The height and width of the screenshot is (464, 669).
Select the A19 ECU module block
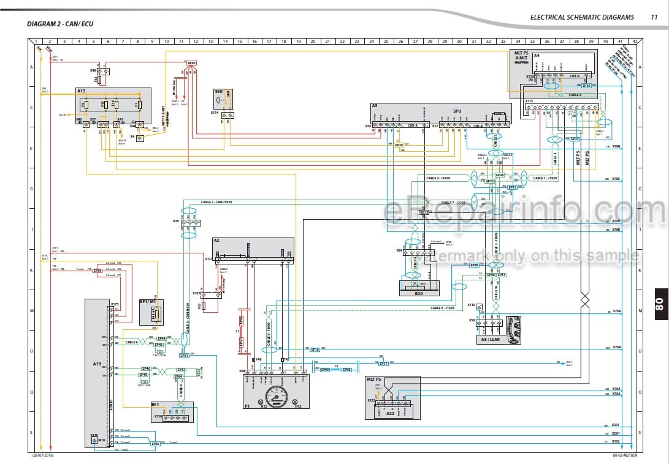(97, 373)
